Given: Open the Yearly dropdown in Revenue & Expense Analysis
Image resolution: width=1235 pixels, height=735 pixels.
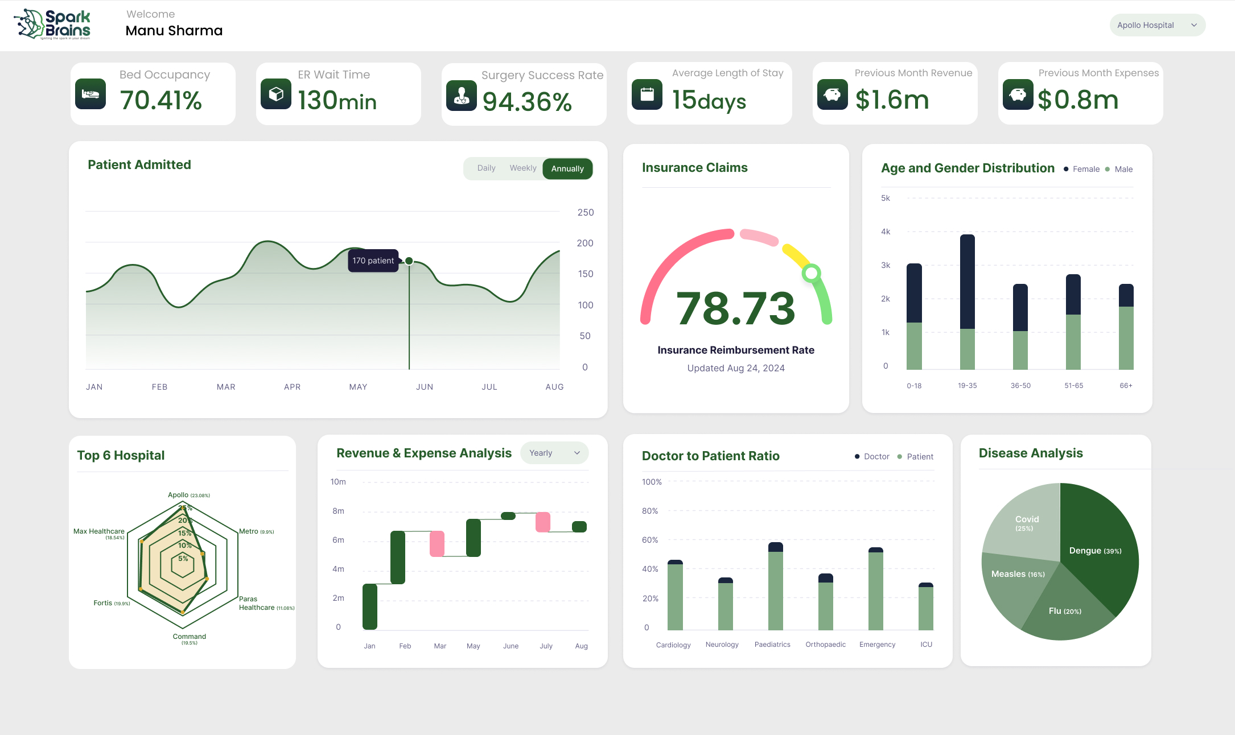Looking at the screenshot, I should tap(554, 453).
